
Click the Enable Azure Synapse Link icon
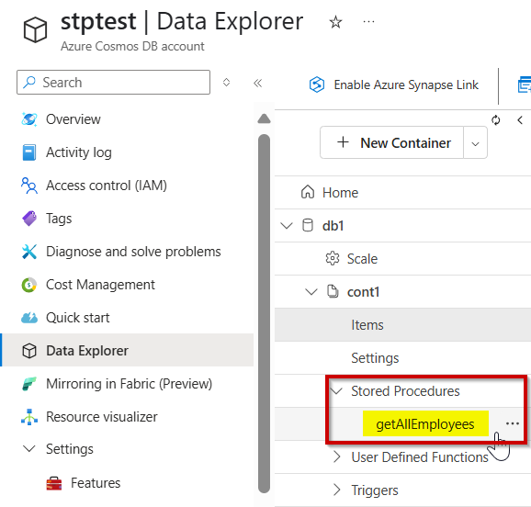pos(317,84)
